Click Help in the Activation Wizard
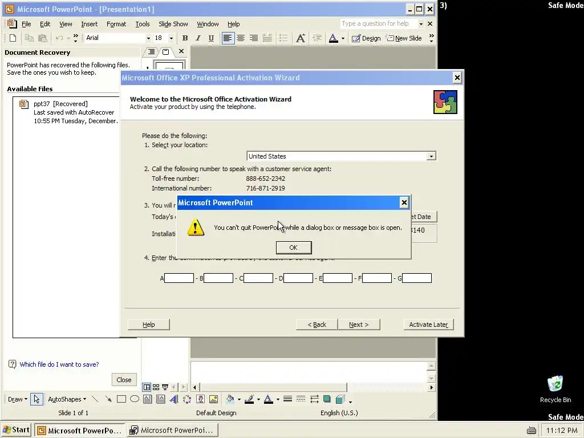Viewport: 584px width, 438px height. [x=149, y=325]
